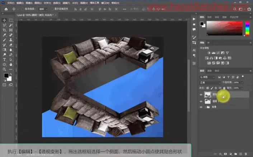Image resolution: width=253 pixels, height=157 pixels.
Task: Click the foreground color swatch in toolbox
Action: click(6, 75)
